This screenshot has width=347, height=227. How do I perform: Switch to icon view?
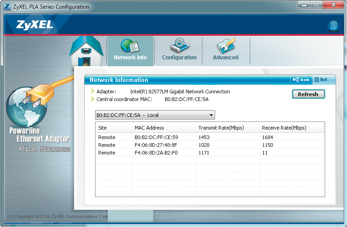(302, 80)
